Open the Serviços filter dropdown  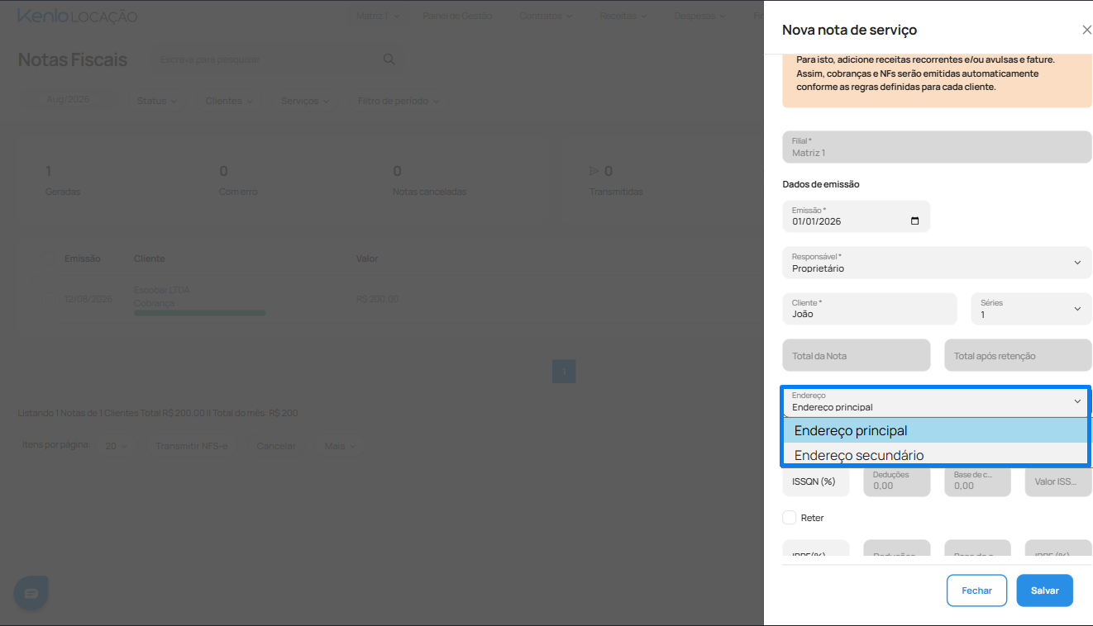coord(305,101)
